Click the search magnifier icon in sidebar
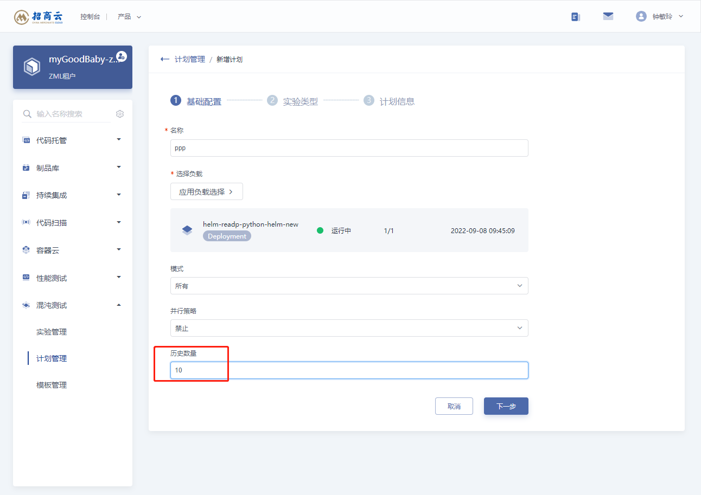 tap(27, 114)
